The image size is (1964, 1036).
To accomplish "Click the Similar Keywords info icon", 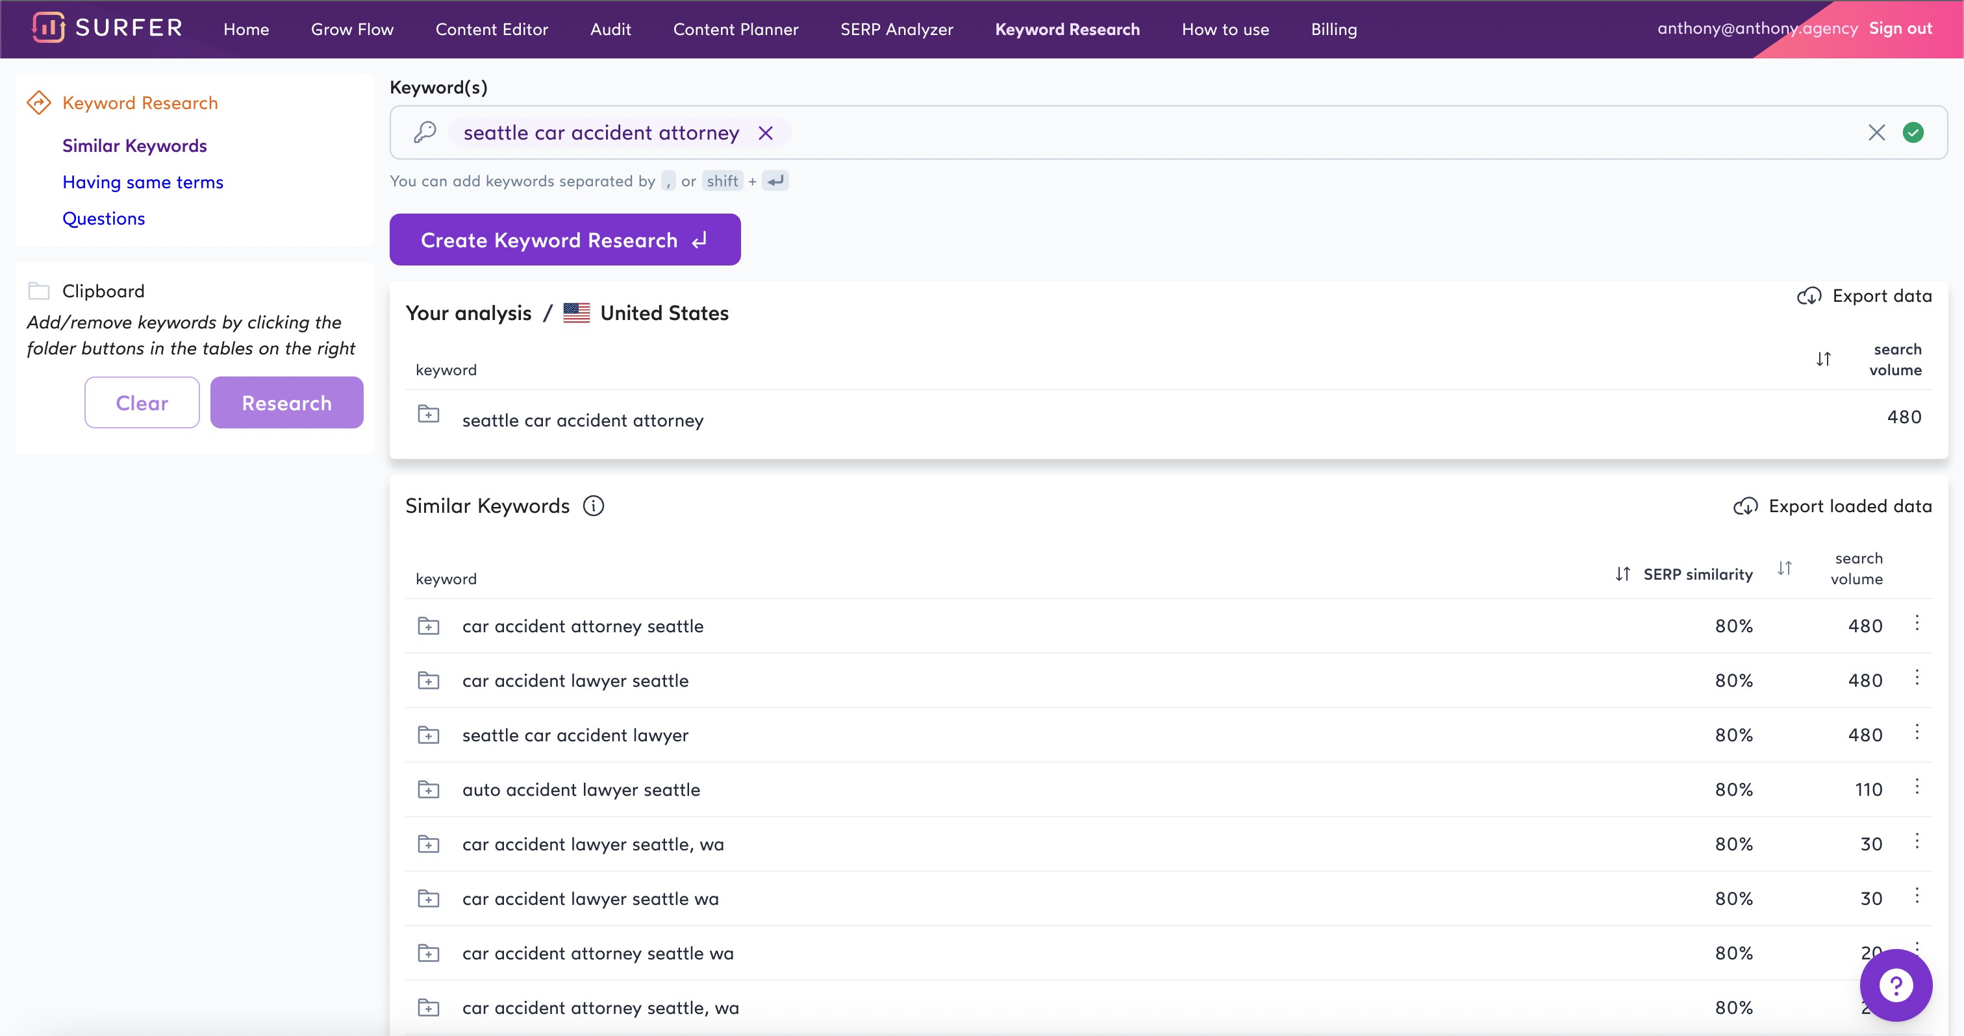I will [593, 506].
